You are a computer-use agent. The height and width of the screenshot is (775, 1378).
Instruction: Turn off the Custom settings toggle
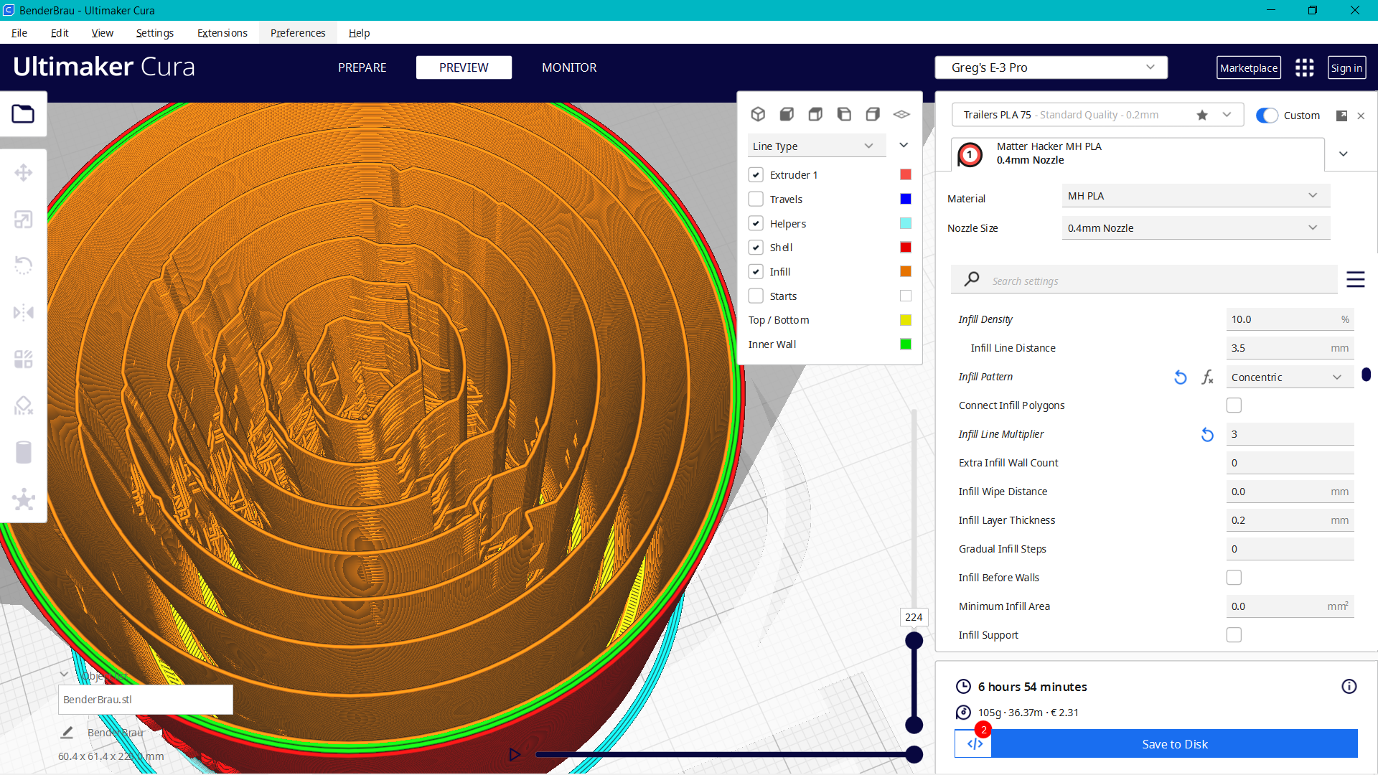(x=1267, y=116)
